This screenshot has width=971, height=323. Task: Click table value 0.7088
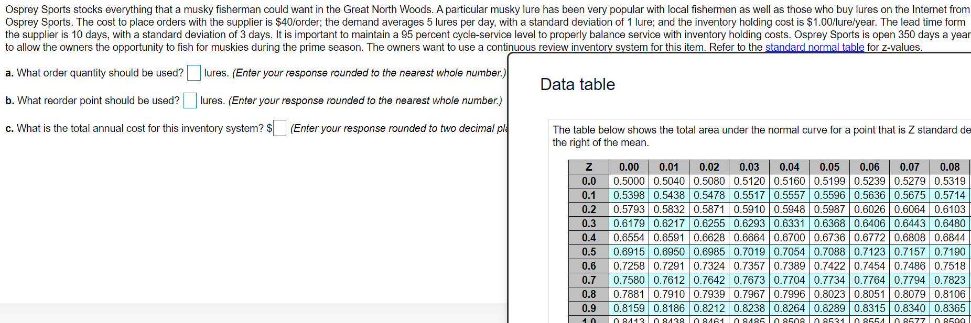coord(829,252)
